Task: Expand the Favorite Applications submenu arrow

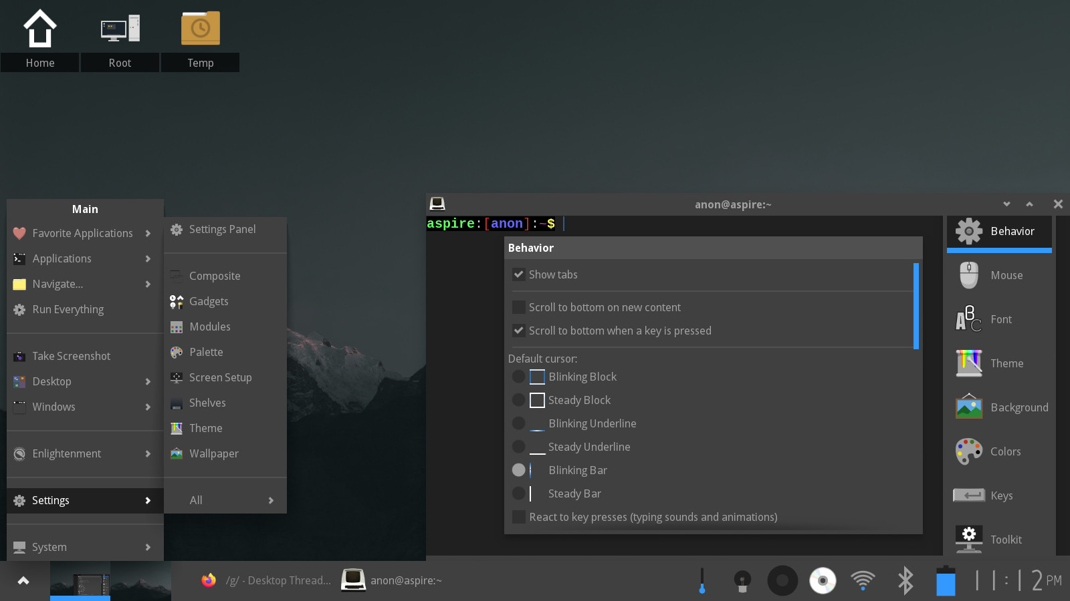Action: pyautogui.click(x=148, y=233)
